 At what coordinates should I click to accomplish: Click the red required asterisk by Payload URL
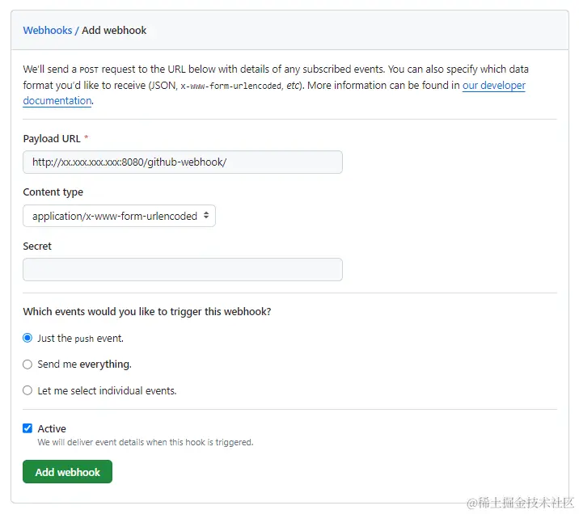point(87,139)
